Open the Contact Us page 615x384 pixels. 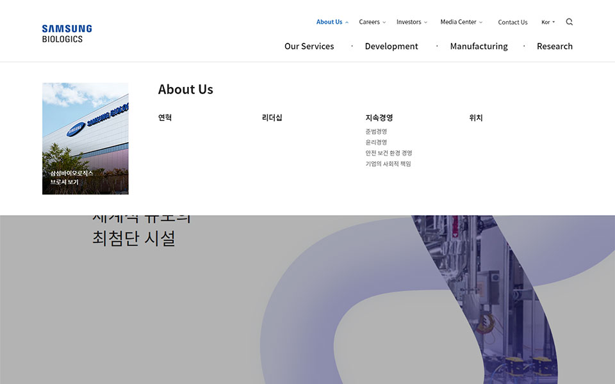(x=512, y=22)
